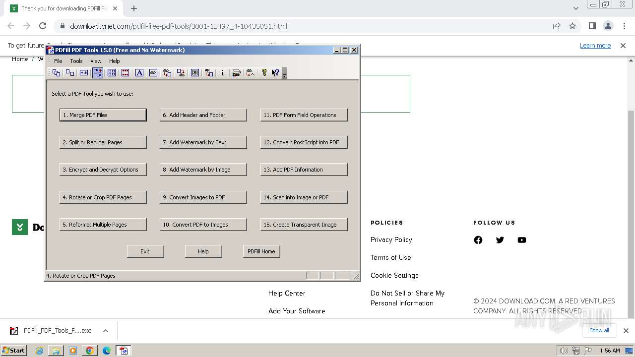Choose '7. Add Watermark by Text'

(x=203, y=142)
